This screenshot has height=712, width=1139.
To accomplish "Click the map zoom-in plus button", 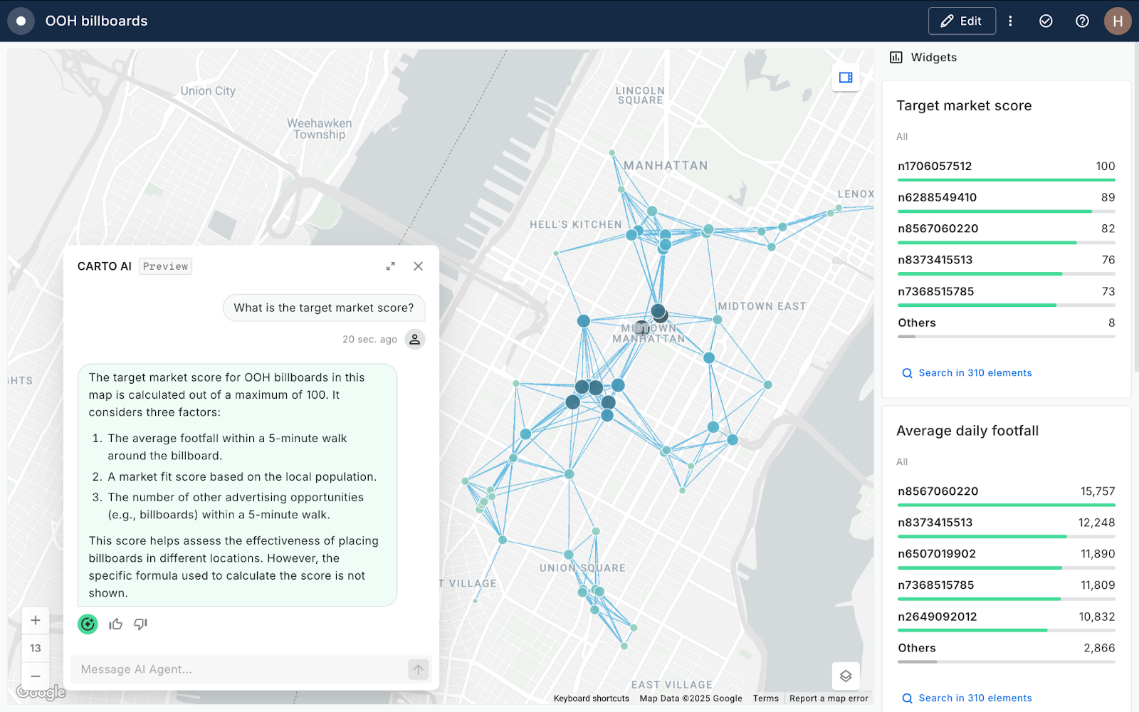I will click(x=35, y=619).
